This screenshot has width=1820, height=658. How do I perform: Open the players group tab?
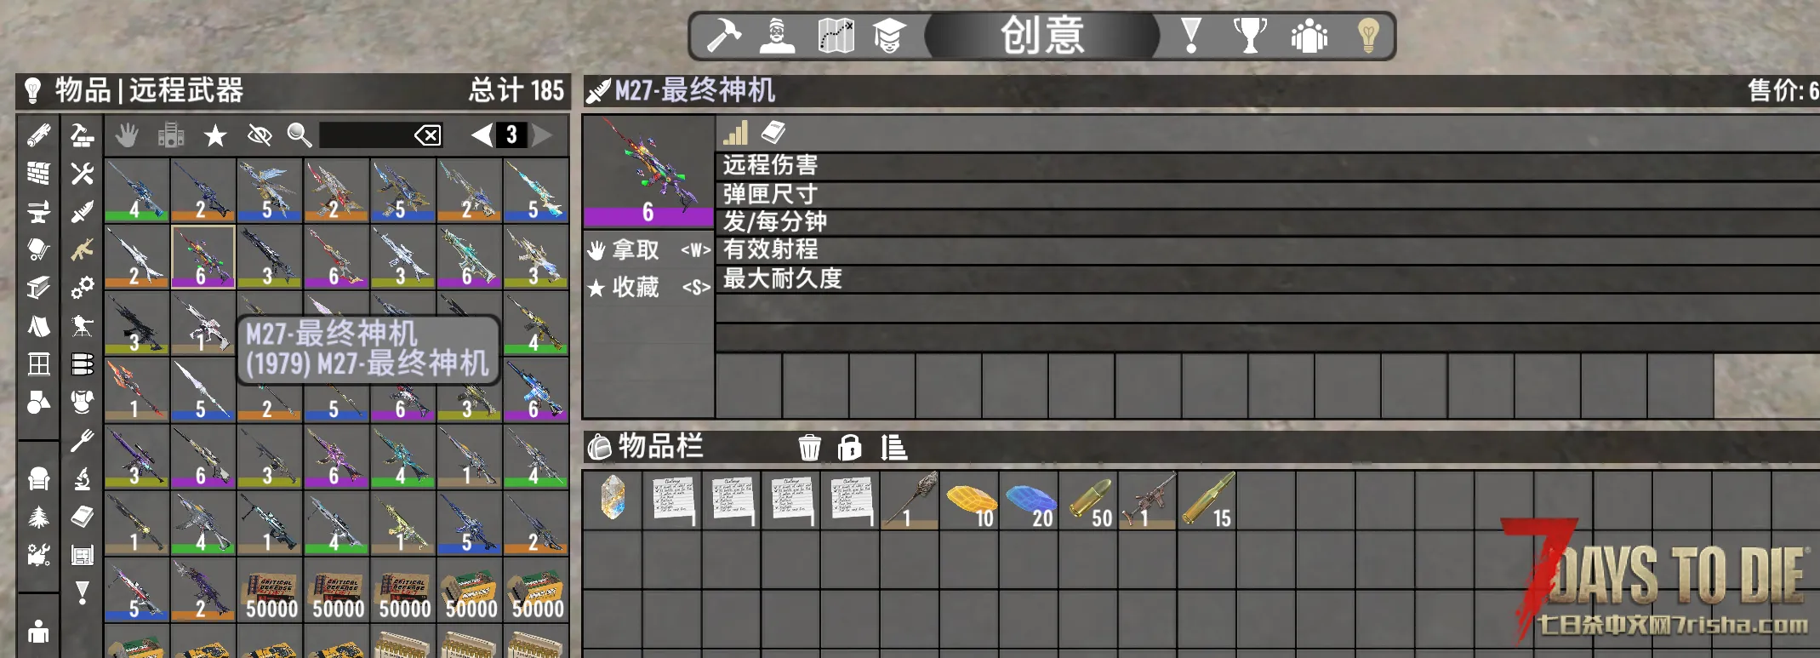(1309, 36)
